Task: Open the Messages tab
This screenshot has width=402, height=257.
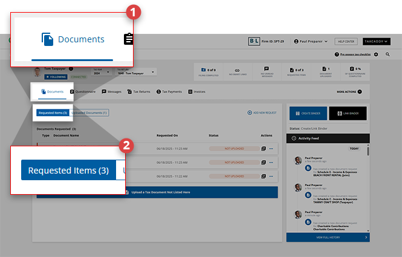Action: click(x=111, y=91)
